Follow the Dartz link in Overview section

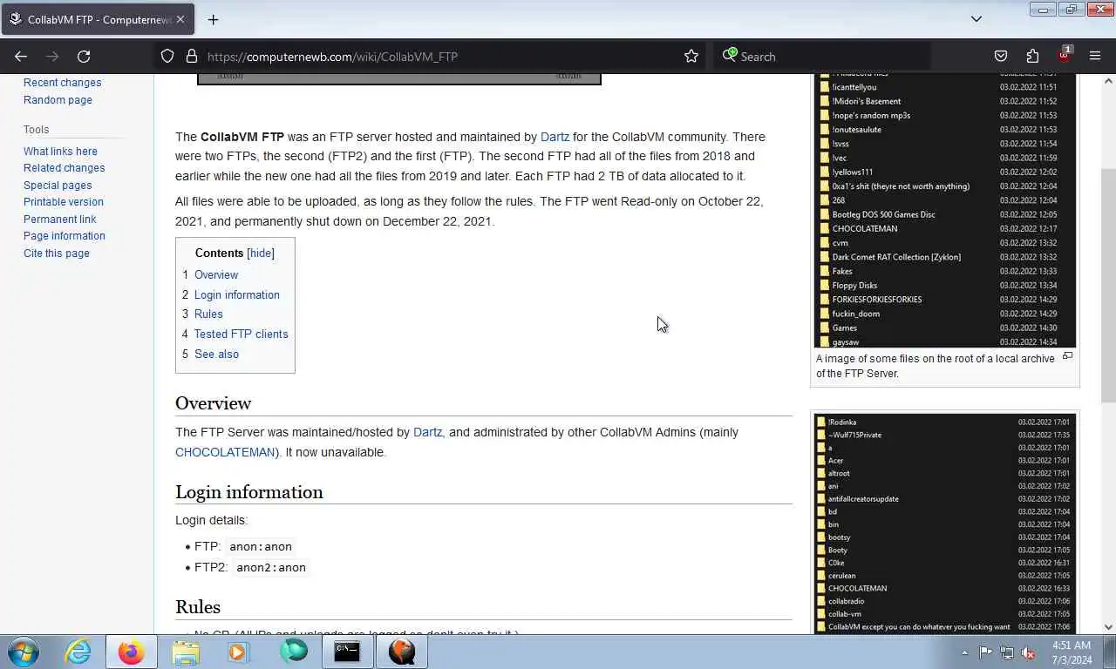coord(427,432)
